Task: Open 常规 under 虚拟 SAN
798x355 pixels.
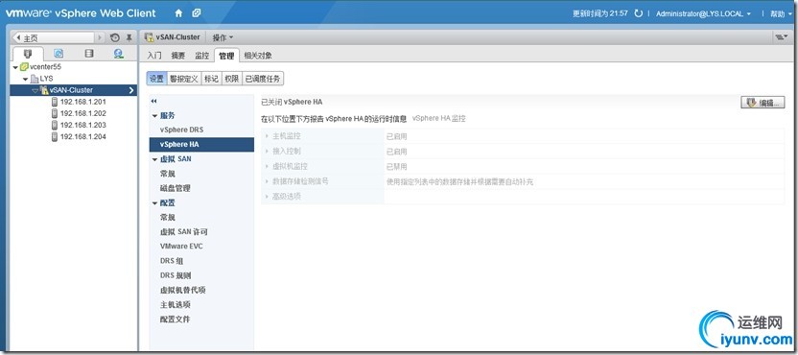Action: pos(168,174)
